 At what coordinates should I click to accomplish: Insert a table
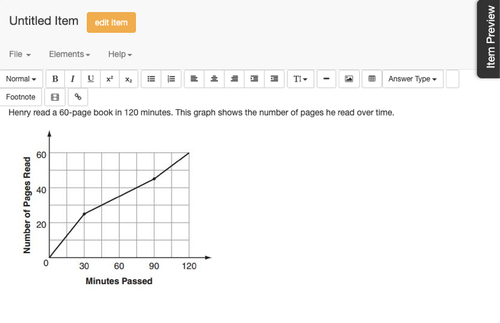tap(372, 79)
